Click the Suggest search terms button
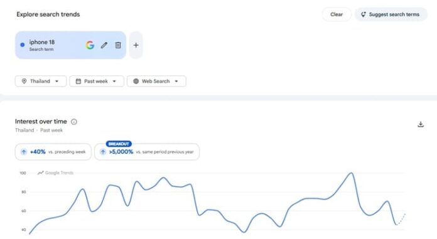Image resolution: width=437 pixels, height=239 pixels. tap(391, 14)
